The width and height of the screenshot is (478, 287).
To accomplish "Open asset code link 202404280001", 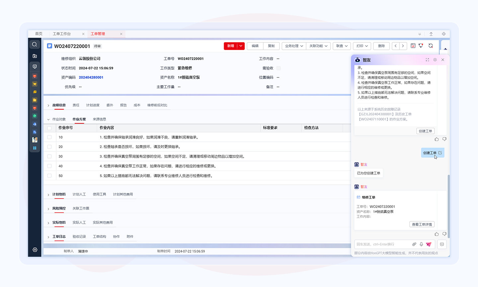I will [x=91, y=77].
